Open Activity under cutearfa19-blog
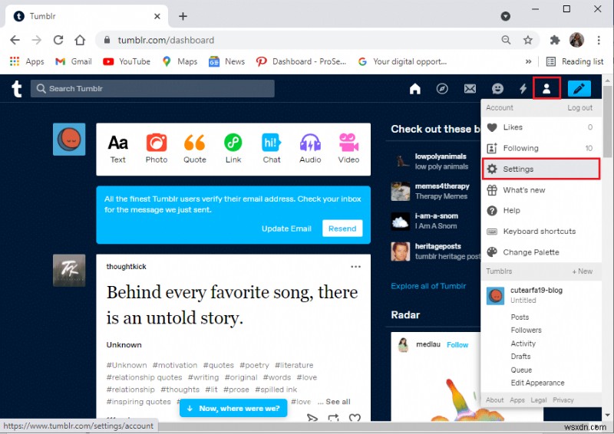This screenshot has width=614, height=434. click(523, 344)
